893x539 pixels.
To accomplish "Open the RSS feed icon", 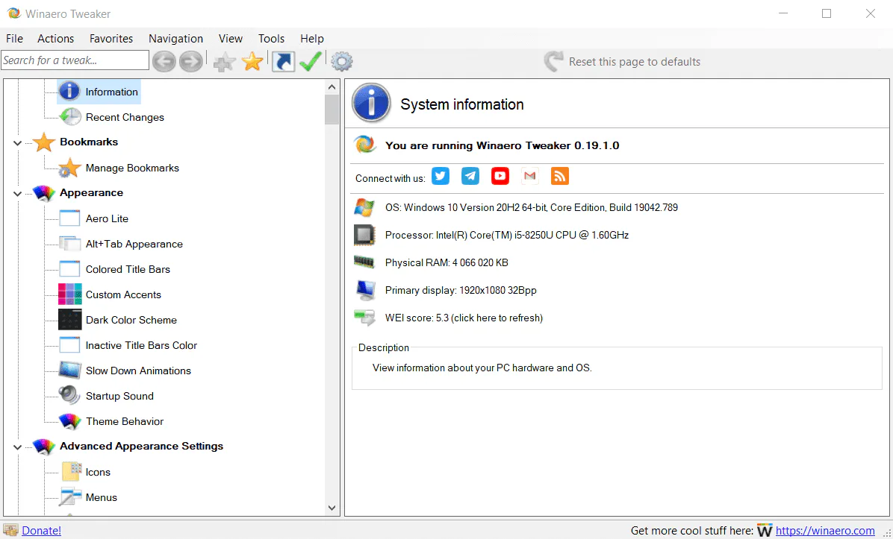I will (560, 176).
